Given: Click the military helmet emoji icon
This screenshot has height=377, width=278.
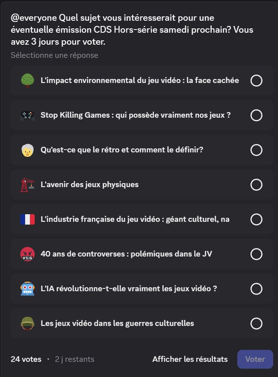Looking at the screenshot, I should [x=28, y=324].
